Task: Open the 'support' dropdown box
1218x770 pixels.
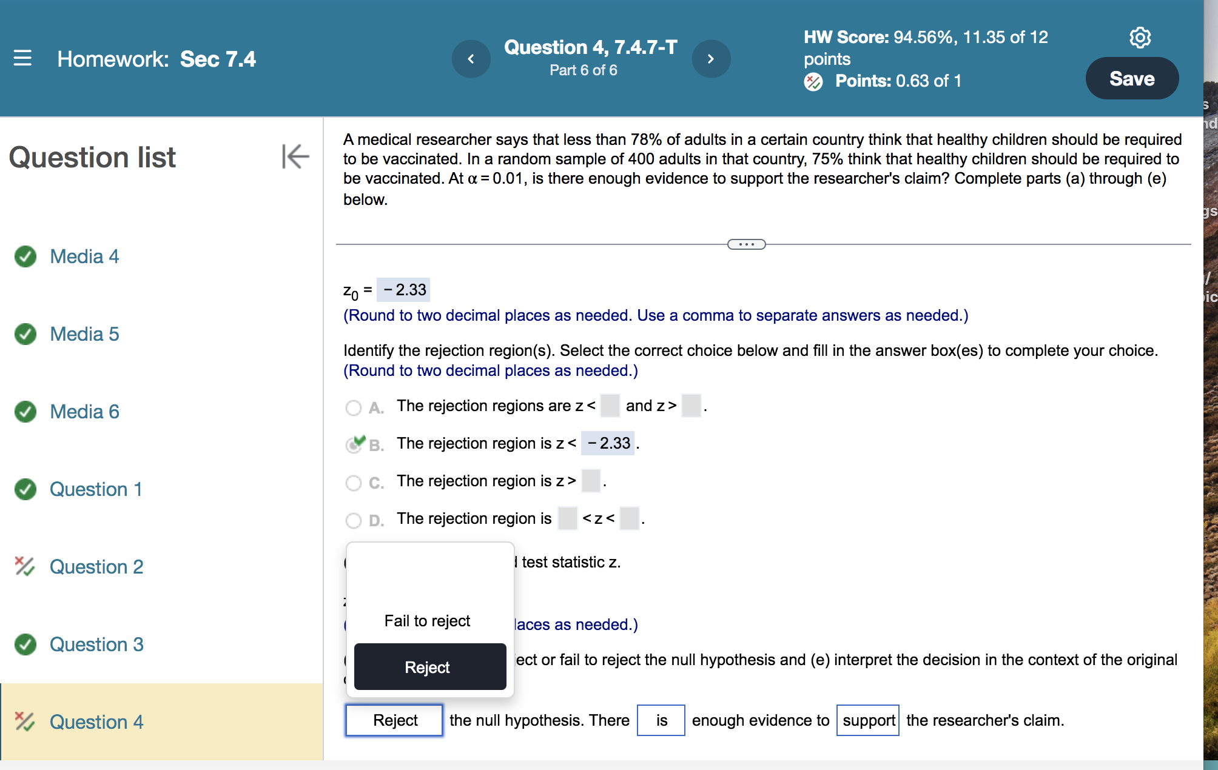Action: 867,720
